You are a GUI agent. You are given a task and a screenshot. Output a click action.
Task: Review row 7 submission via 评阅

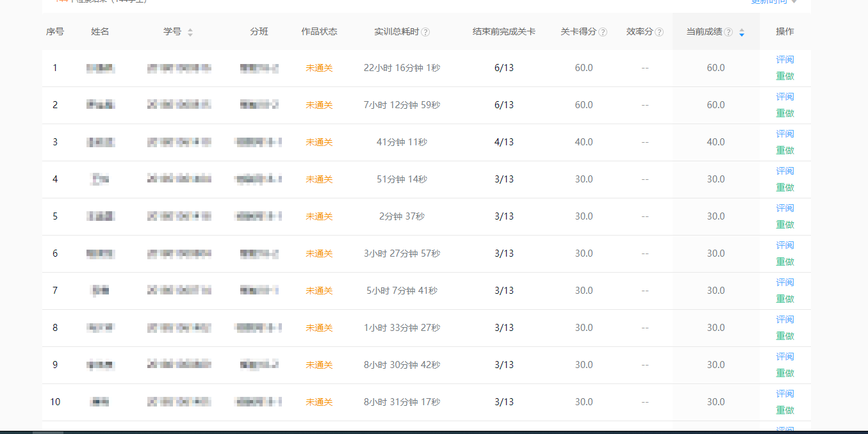pos(785,282)
